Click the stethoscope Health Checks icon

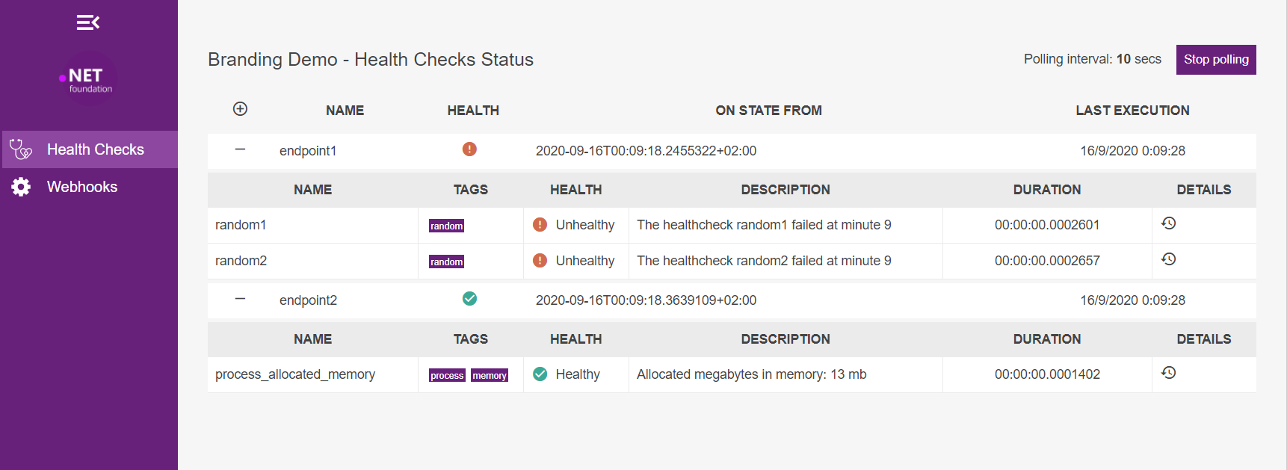pyautogui.click(x=20, y=149)
